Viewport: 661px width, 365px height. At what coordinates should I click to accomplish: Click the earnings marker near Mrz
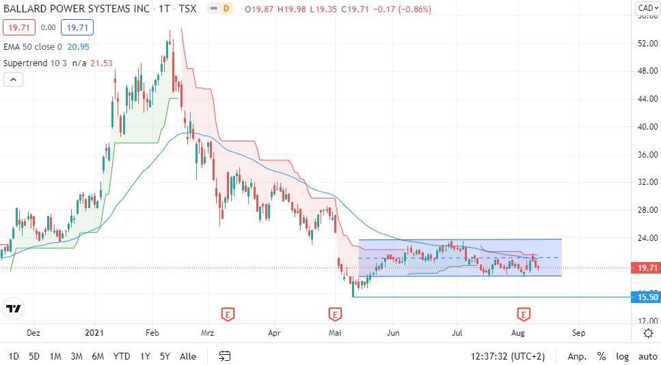pos(228,314)
